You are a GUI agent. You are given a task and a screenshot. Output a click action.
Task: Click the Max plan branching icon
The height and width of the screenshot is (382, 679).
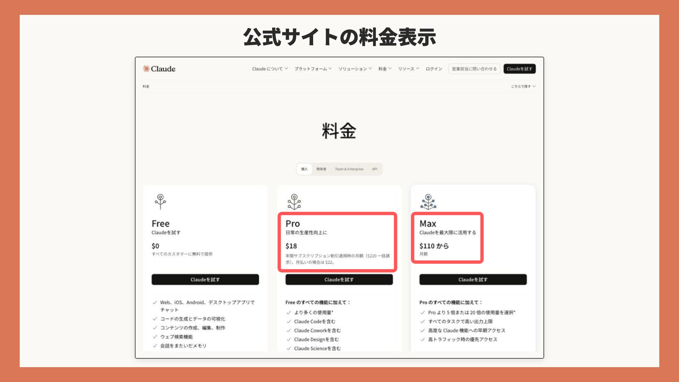coord(428,202)
